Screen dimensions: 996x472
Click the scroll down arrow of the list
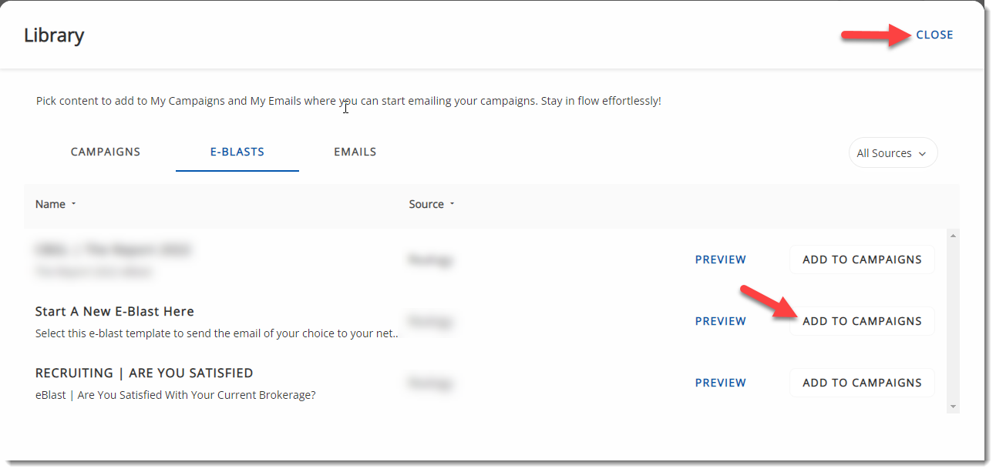[954, 406]
